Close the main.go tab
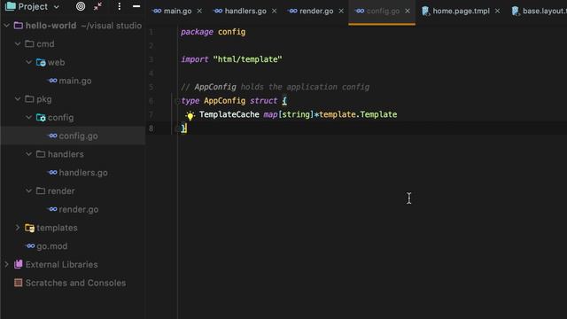567x319 pixels. pyautogui.click(x=199, y=12)
